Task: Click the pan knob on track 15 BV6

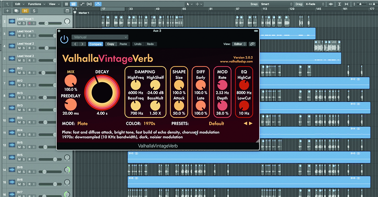Action: click(x=67, y=182)
